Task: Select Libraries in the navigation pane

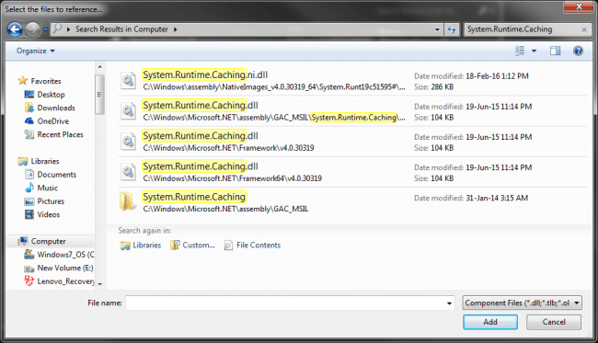Action: pos(45,161)
